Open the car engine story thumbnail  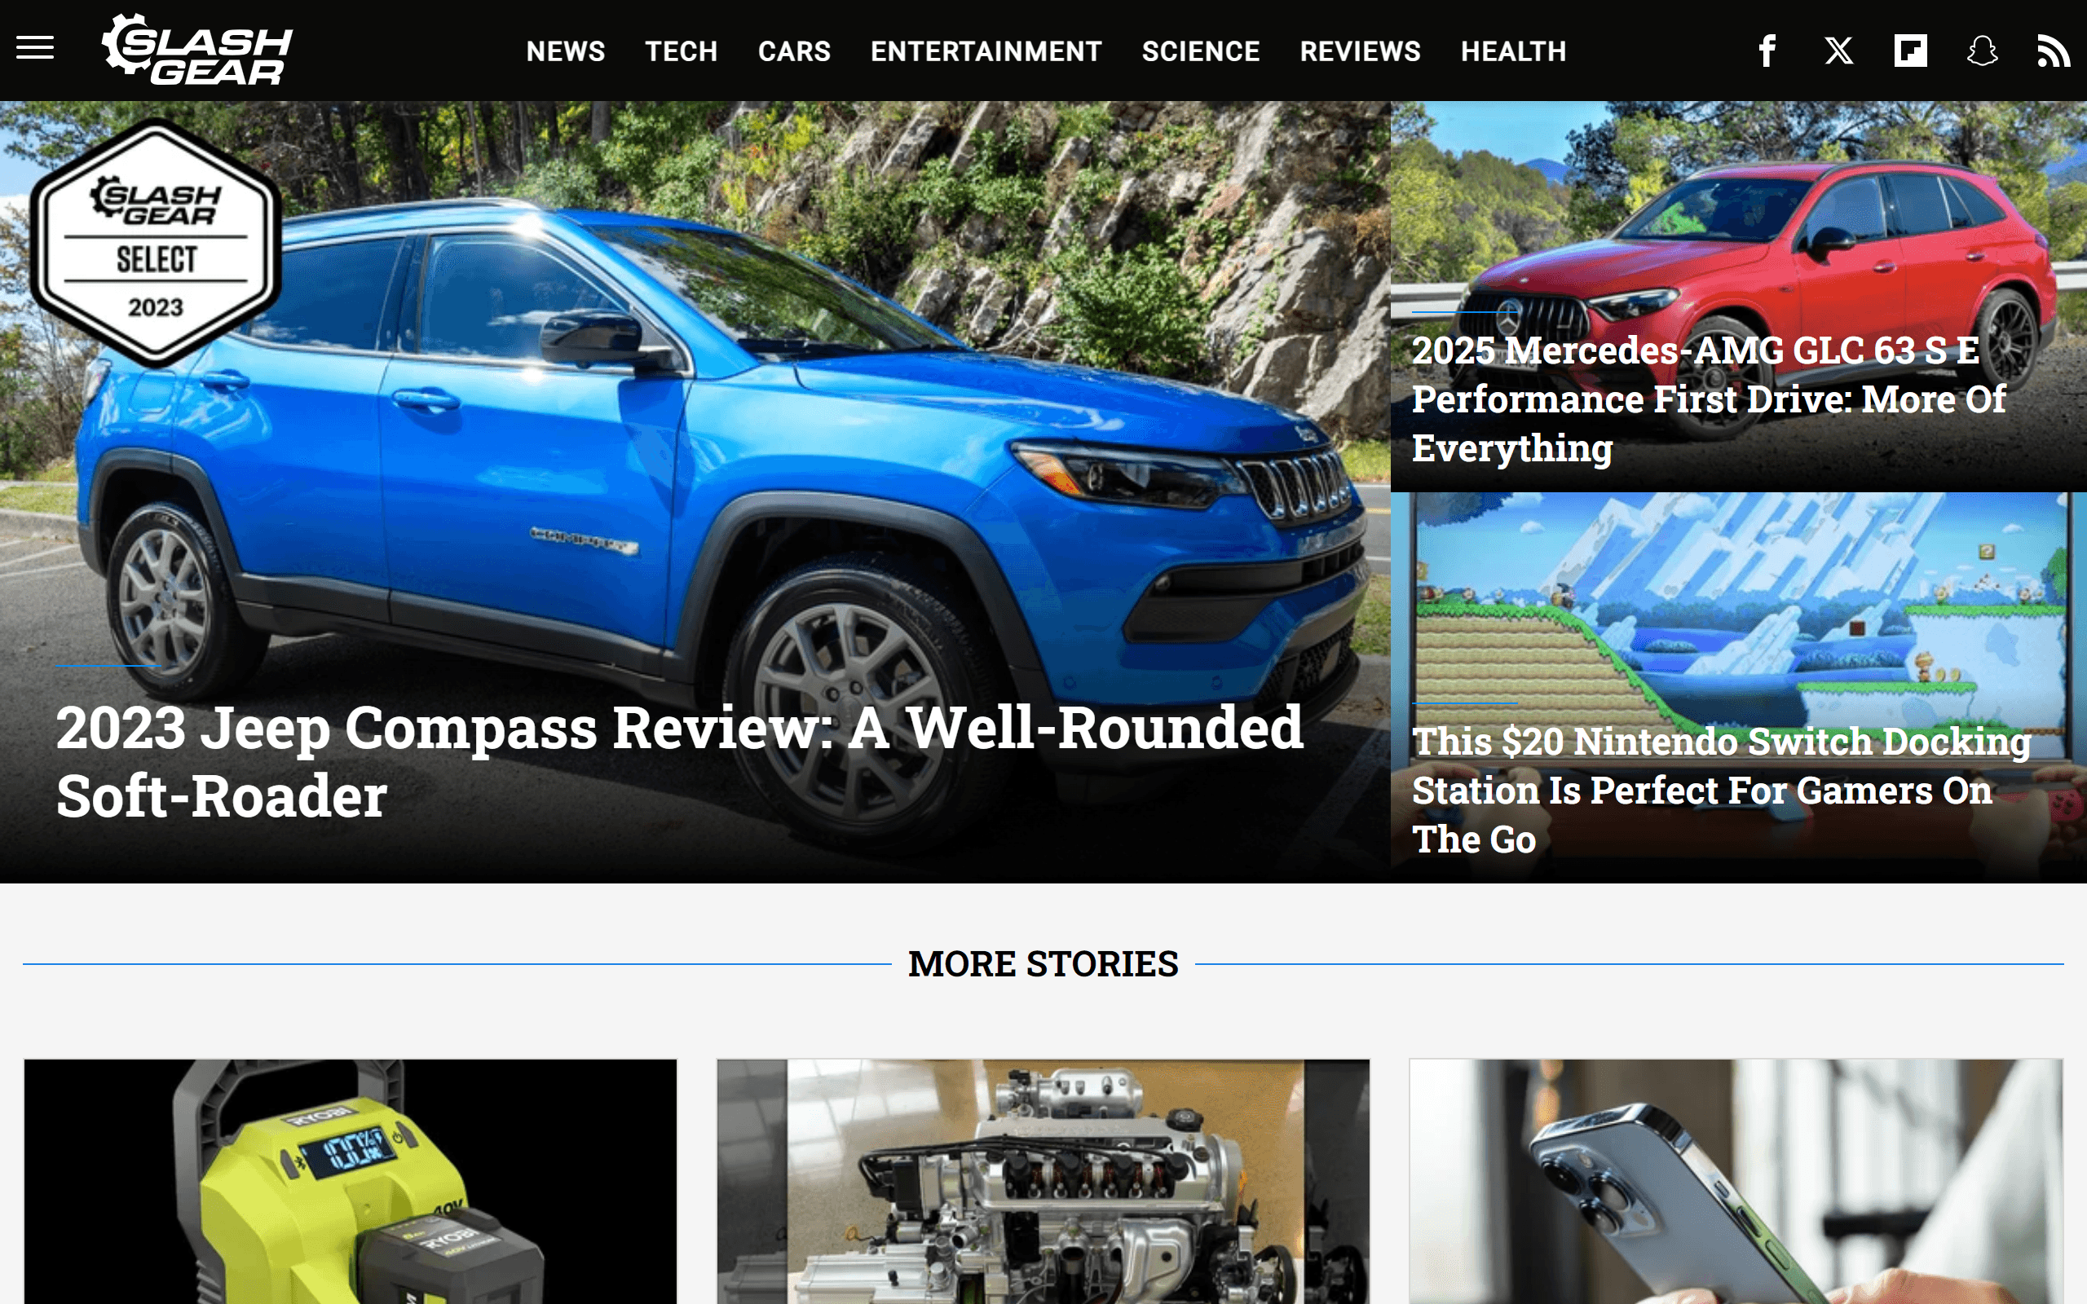[x=1043, y=1182]
